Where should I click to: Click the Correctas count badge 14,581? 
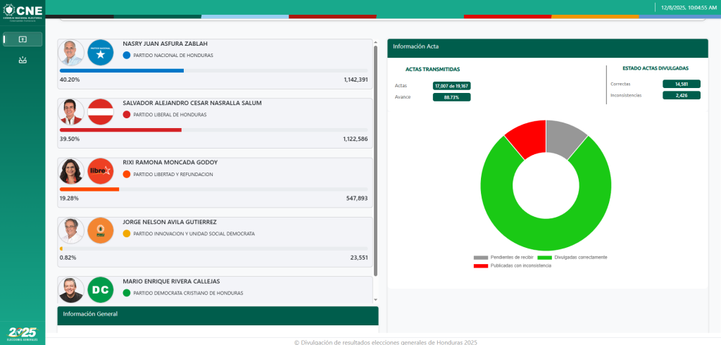tap(681, 84)
